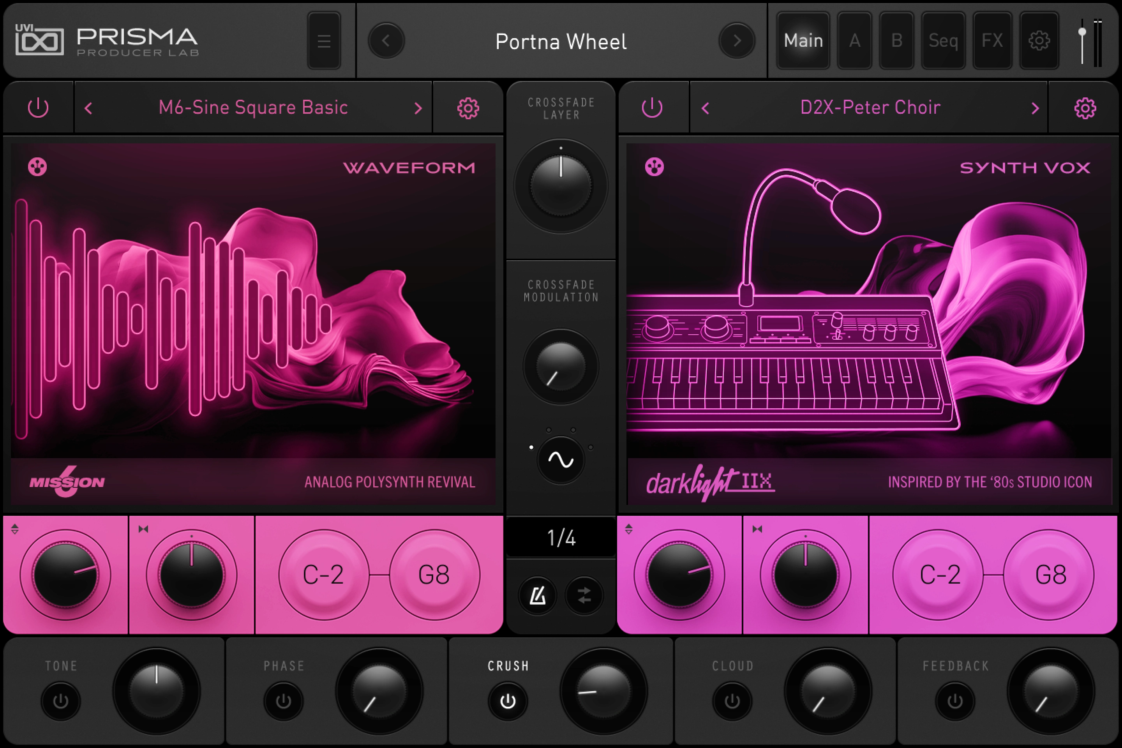This screenshot has height=748, width=1122.
Task: Enable the Feedback effect power button
Action: pos(955,701)
